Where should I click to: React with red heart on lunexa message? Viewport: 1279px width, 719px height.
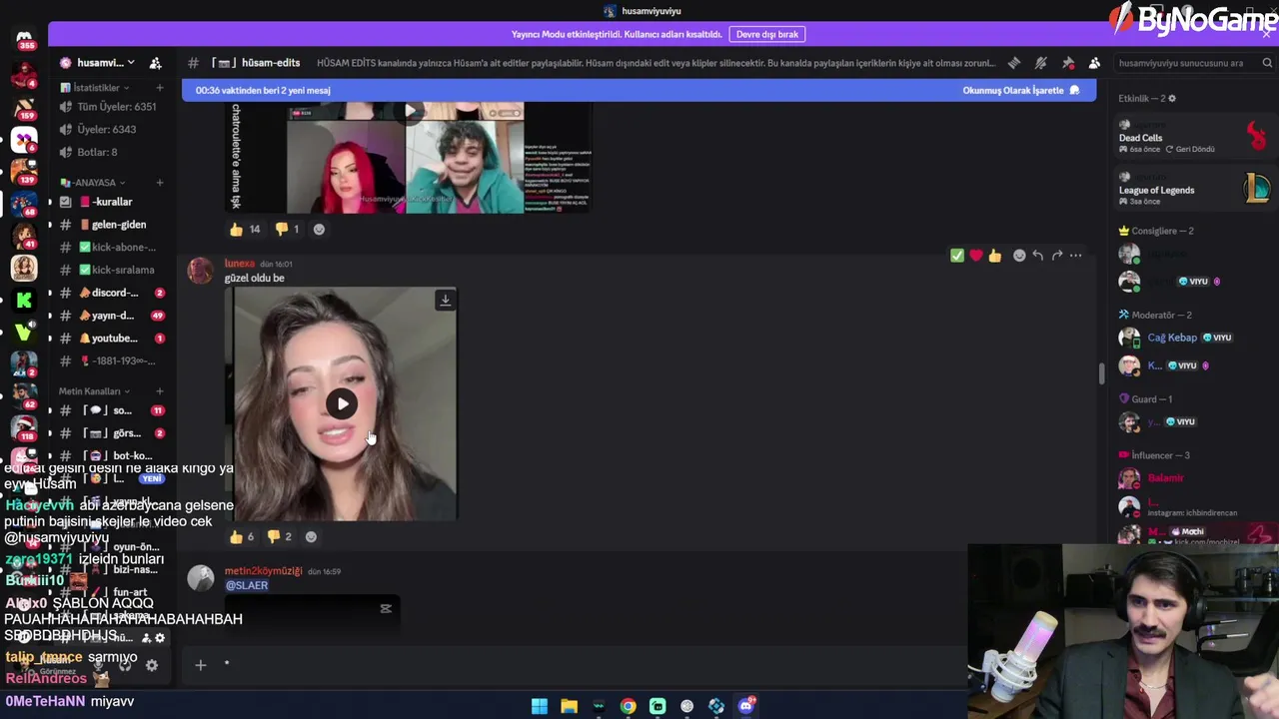point(976,256)
